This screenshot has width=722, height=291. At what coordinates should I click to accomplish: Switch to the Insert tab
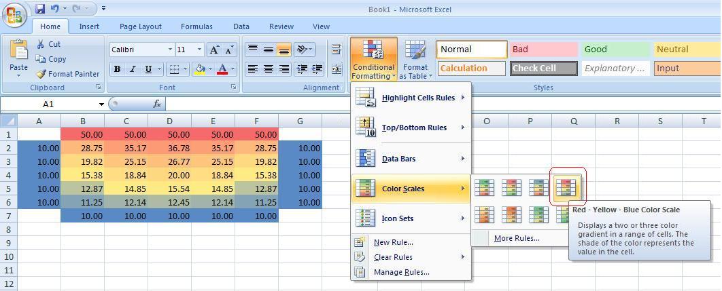89,26
